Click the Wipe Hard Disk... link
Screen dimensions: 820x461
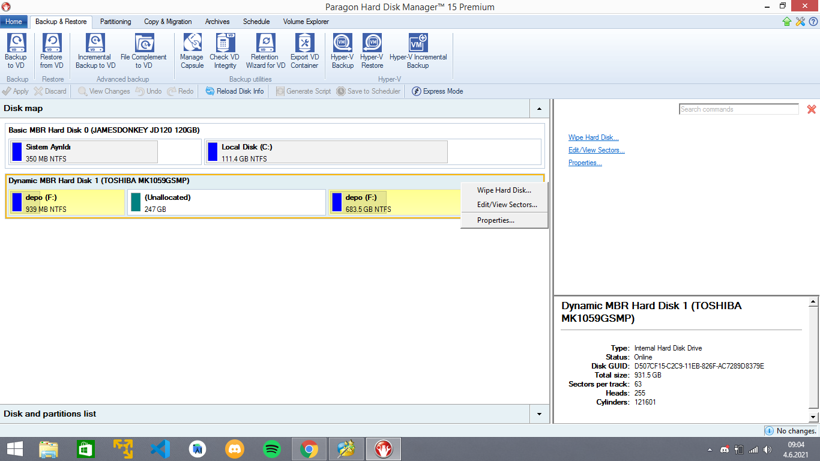[x=593, y=137]
